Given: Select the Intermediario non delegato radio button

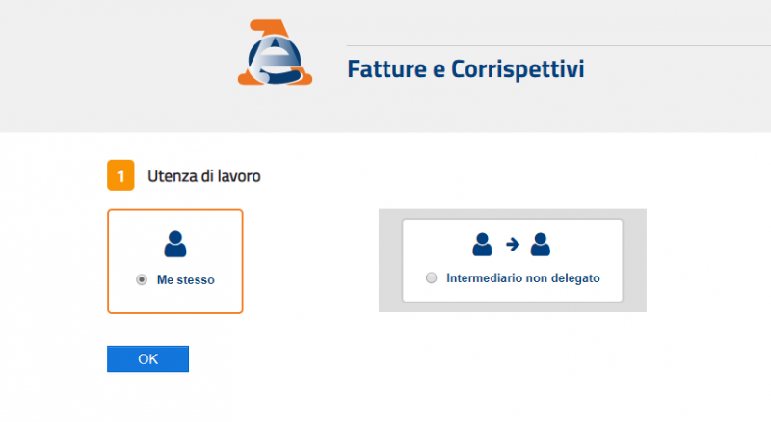Looking at the screenshot, I should click(431, 277).
